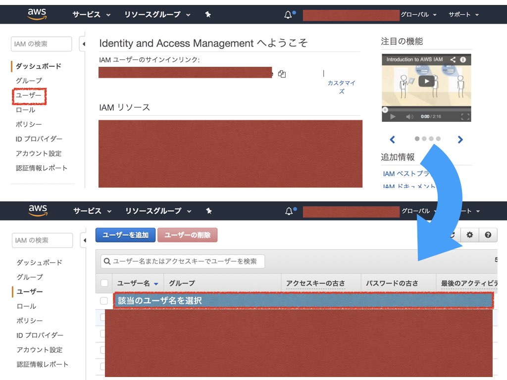Screen dimensions: 507x380
Task: Click the lower IAM の検索 search field
Action: [43, 240]
